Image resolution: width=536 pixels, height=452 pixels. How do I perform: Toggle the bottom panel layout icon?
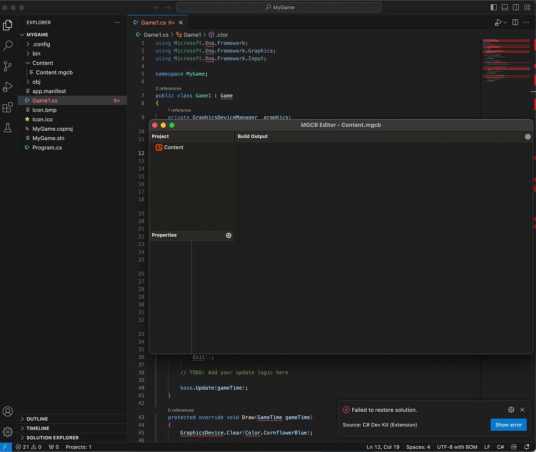point(504,7)
